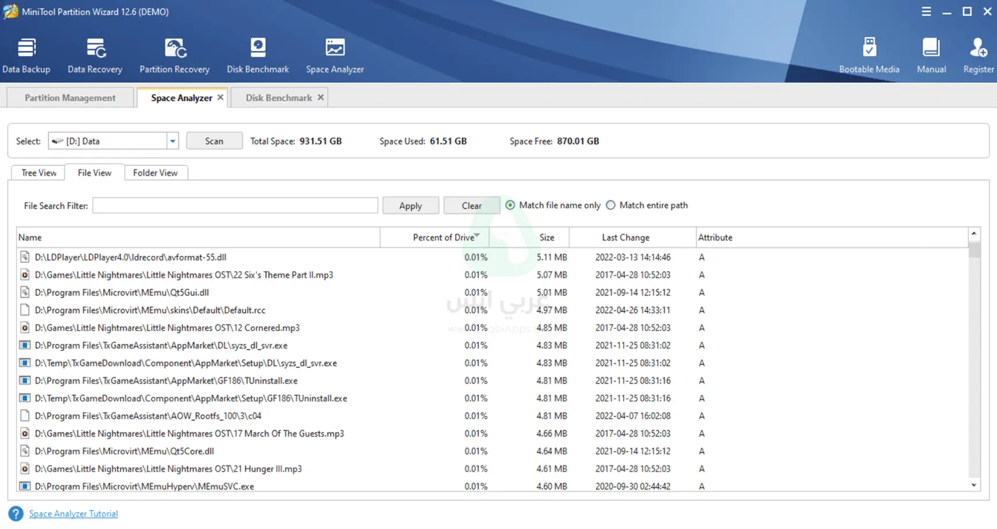997x529 pixels.
Task: Open the Space Analyzer Tutorial link
Action: pyautogui.click(x=73, y=514)
